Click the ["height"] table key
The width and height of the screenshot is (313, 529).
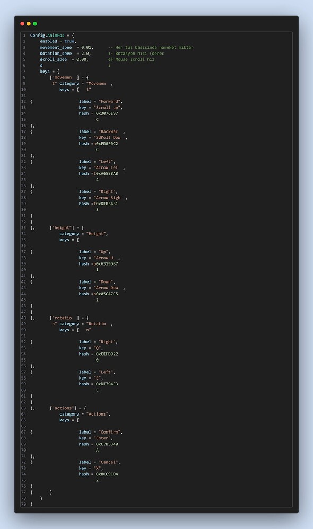click(x=62, y=228)
